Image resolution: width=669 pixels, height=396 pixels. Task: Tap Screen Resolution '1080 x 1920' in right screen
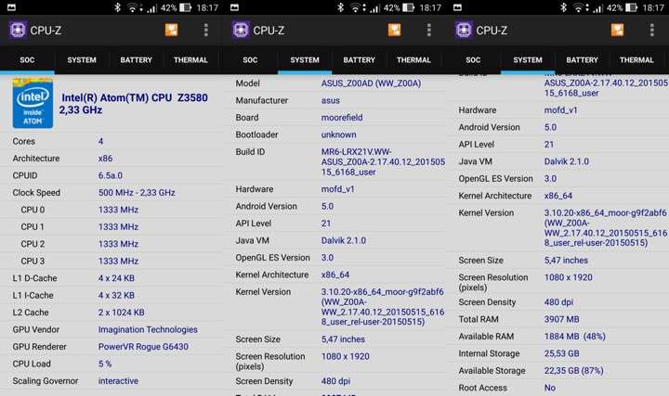(568, 277)
